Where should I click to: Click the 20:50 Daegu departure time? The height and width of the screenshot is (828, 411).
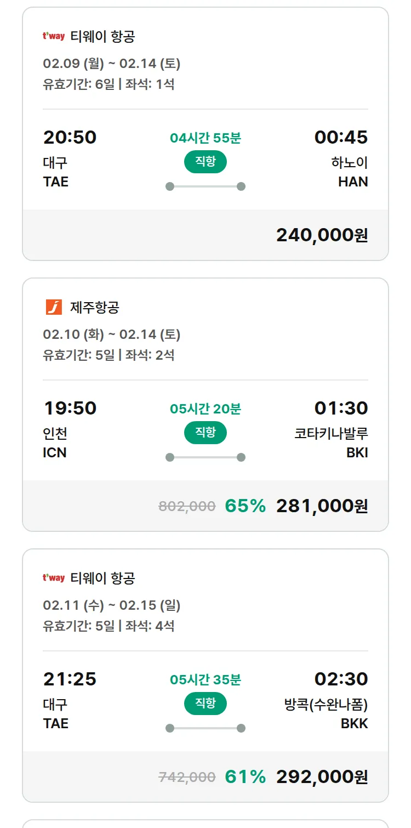tap(70, 137)
